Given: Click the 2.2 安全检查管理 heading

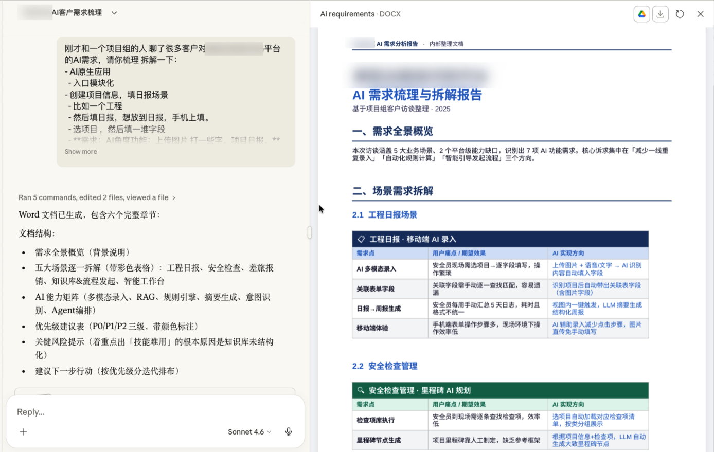Looking at the screenshot, I should [x=384, y=366].
